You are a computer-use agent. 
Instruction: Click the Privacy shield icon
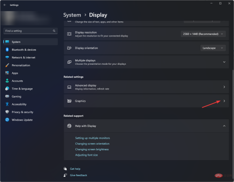click(x=7, y=112)
